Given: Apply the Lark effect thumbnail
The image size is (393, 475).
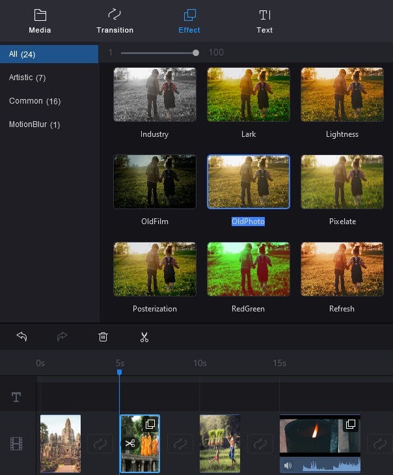Looking at the screenshot, I should click(249, 94).
